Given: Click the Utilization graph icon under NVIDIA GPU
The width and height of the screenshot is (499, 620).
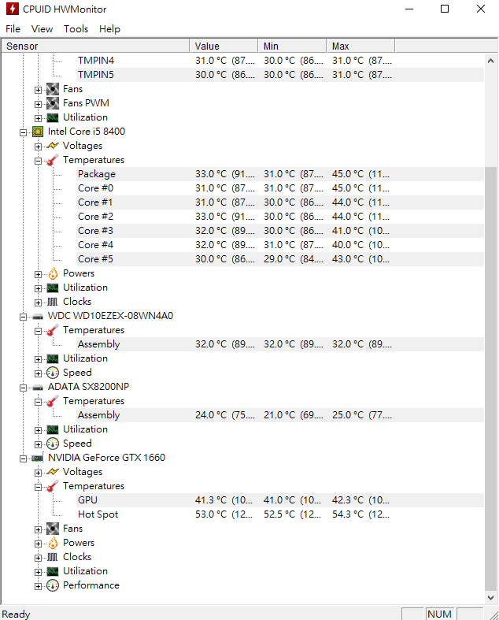Looking at the screenshot, I should pyautogui.click(x=53, y=571).
